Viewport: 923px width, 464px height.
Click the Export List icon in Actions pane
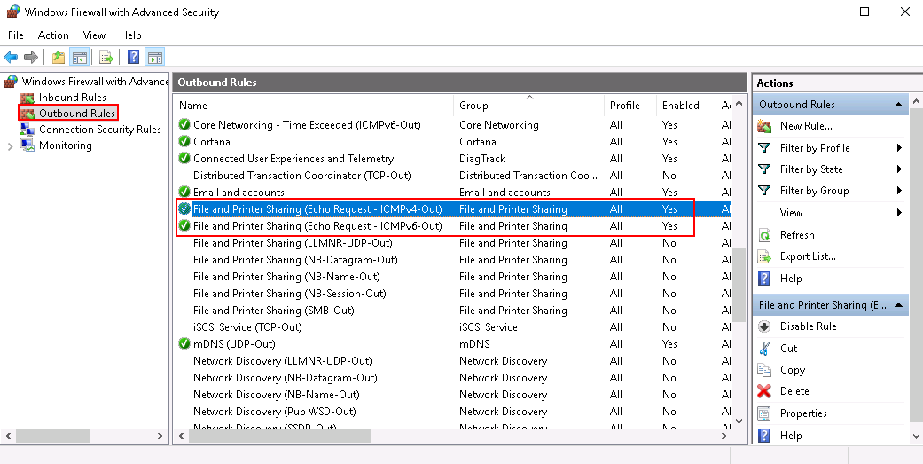[764, 256]
